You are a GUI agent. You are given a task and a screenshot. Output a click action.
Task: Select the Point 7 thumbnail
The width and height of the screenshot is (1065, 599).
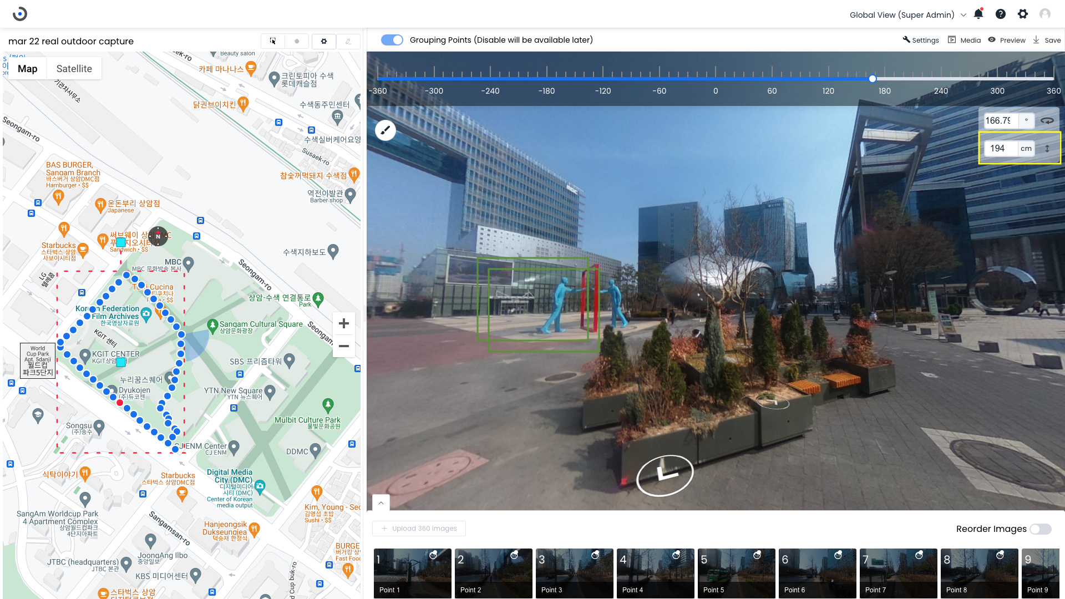pyautogui.click(x=899, y=573)
